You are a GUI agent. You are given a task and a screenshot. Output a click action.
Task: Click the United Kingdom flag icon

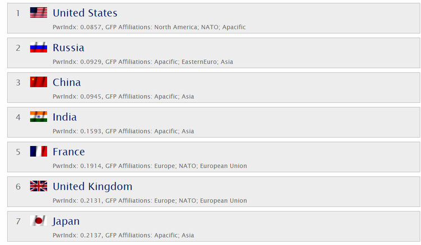coord(38,186)
